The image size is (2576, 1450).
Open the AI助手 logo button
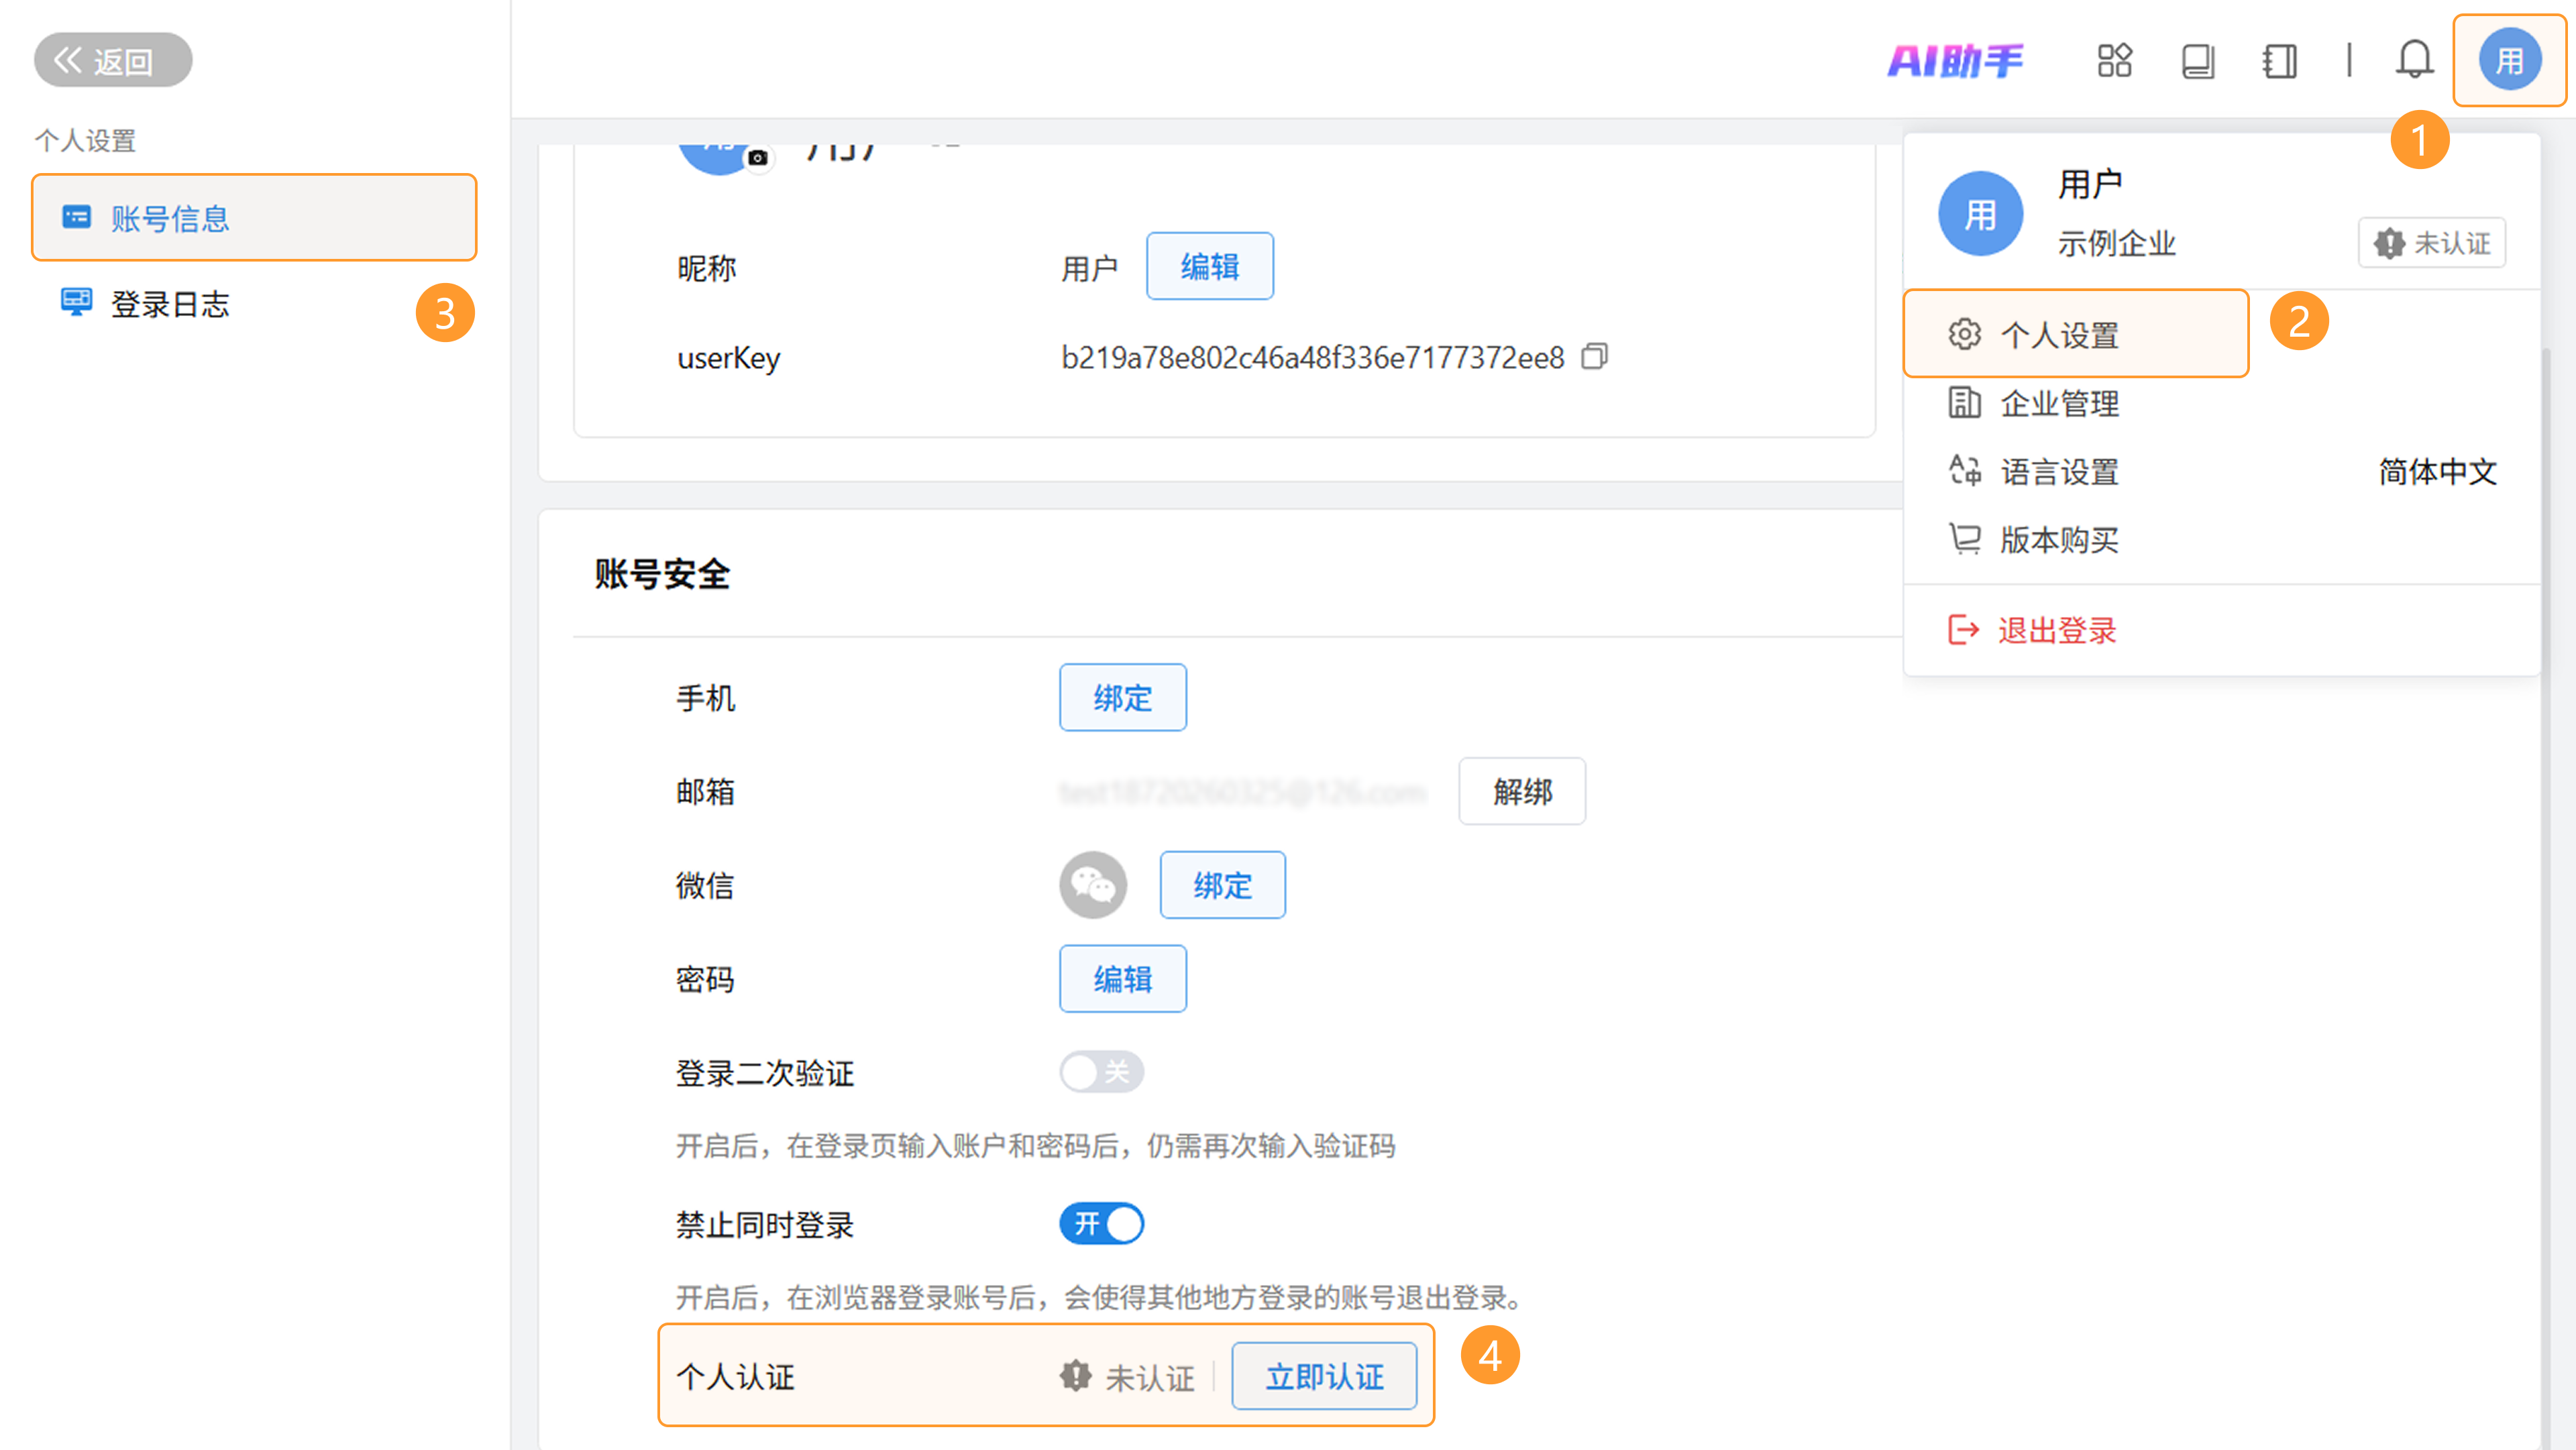click(1955, 60)
